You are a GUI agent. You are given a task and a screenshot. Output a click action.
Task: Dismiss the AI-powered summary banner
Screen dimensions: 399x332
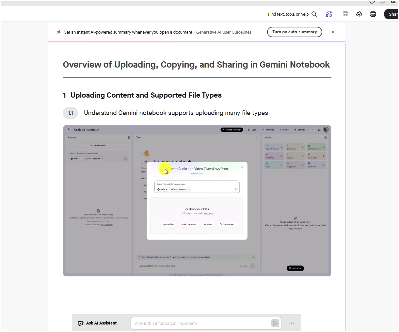click(333, 32)
